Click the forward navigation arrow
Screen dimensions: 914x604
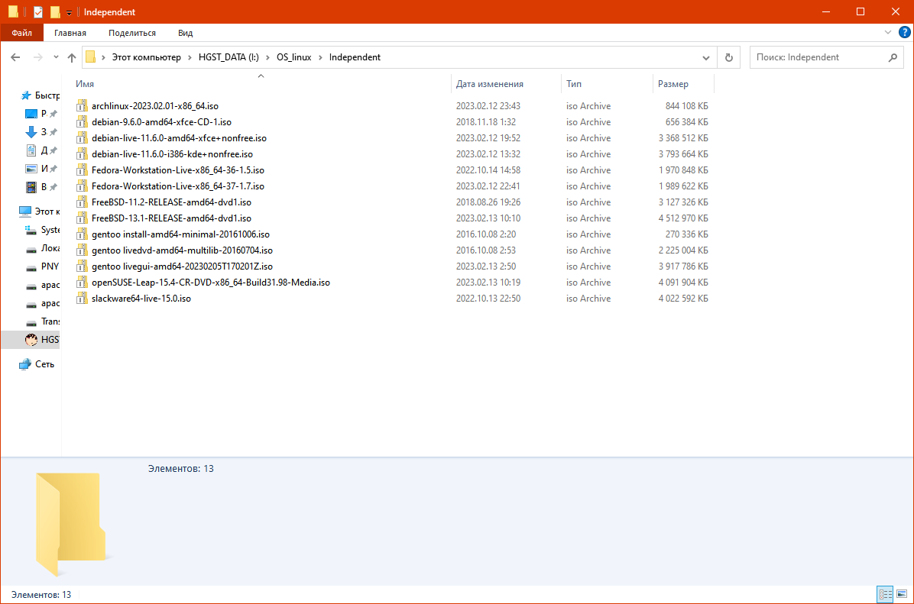[38, 57]
